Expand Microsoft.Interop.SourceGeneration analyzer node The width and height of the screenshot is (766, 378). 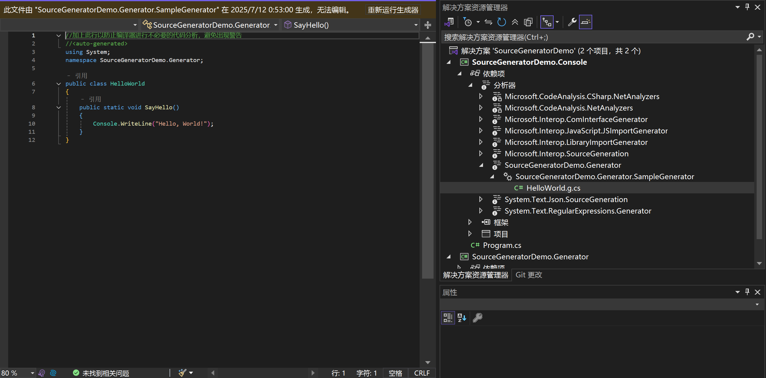pyautogui.click(x=481, y=154)
